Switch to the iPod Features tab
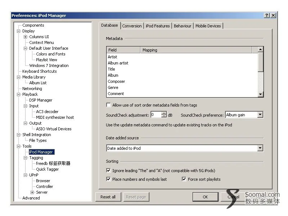This screenshot has height=216, width=288. 158,26
